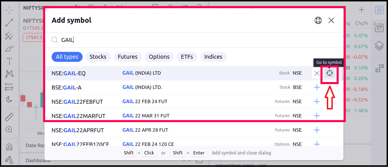This screenshot has height=167, width=388.
Task: Click the plus icon above the watchlist
Action: (361, 10)
